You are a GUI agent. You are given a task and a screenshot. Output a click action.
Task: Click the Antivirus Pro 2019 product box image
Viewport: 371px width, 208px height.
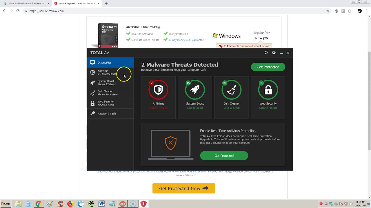point(108,35)
